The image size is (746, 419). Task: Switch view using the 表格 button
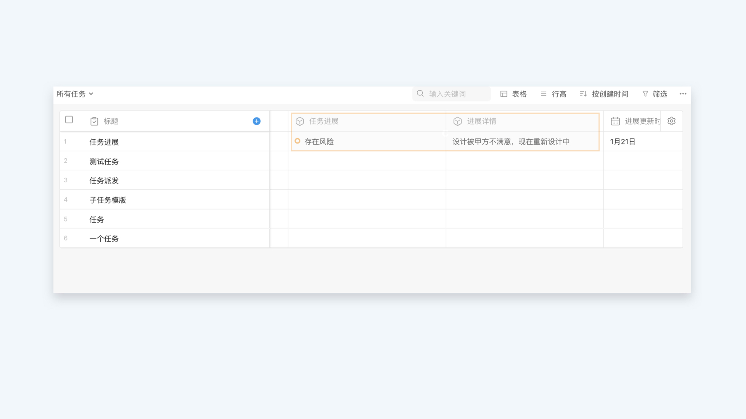click(513, 94)
